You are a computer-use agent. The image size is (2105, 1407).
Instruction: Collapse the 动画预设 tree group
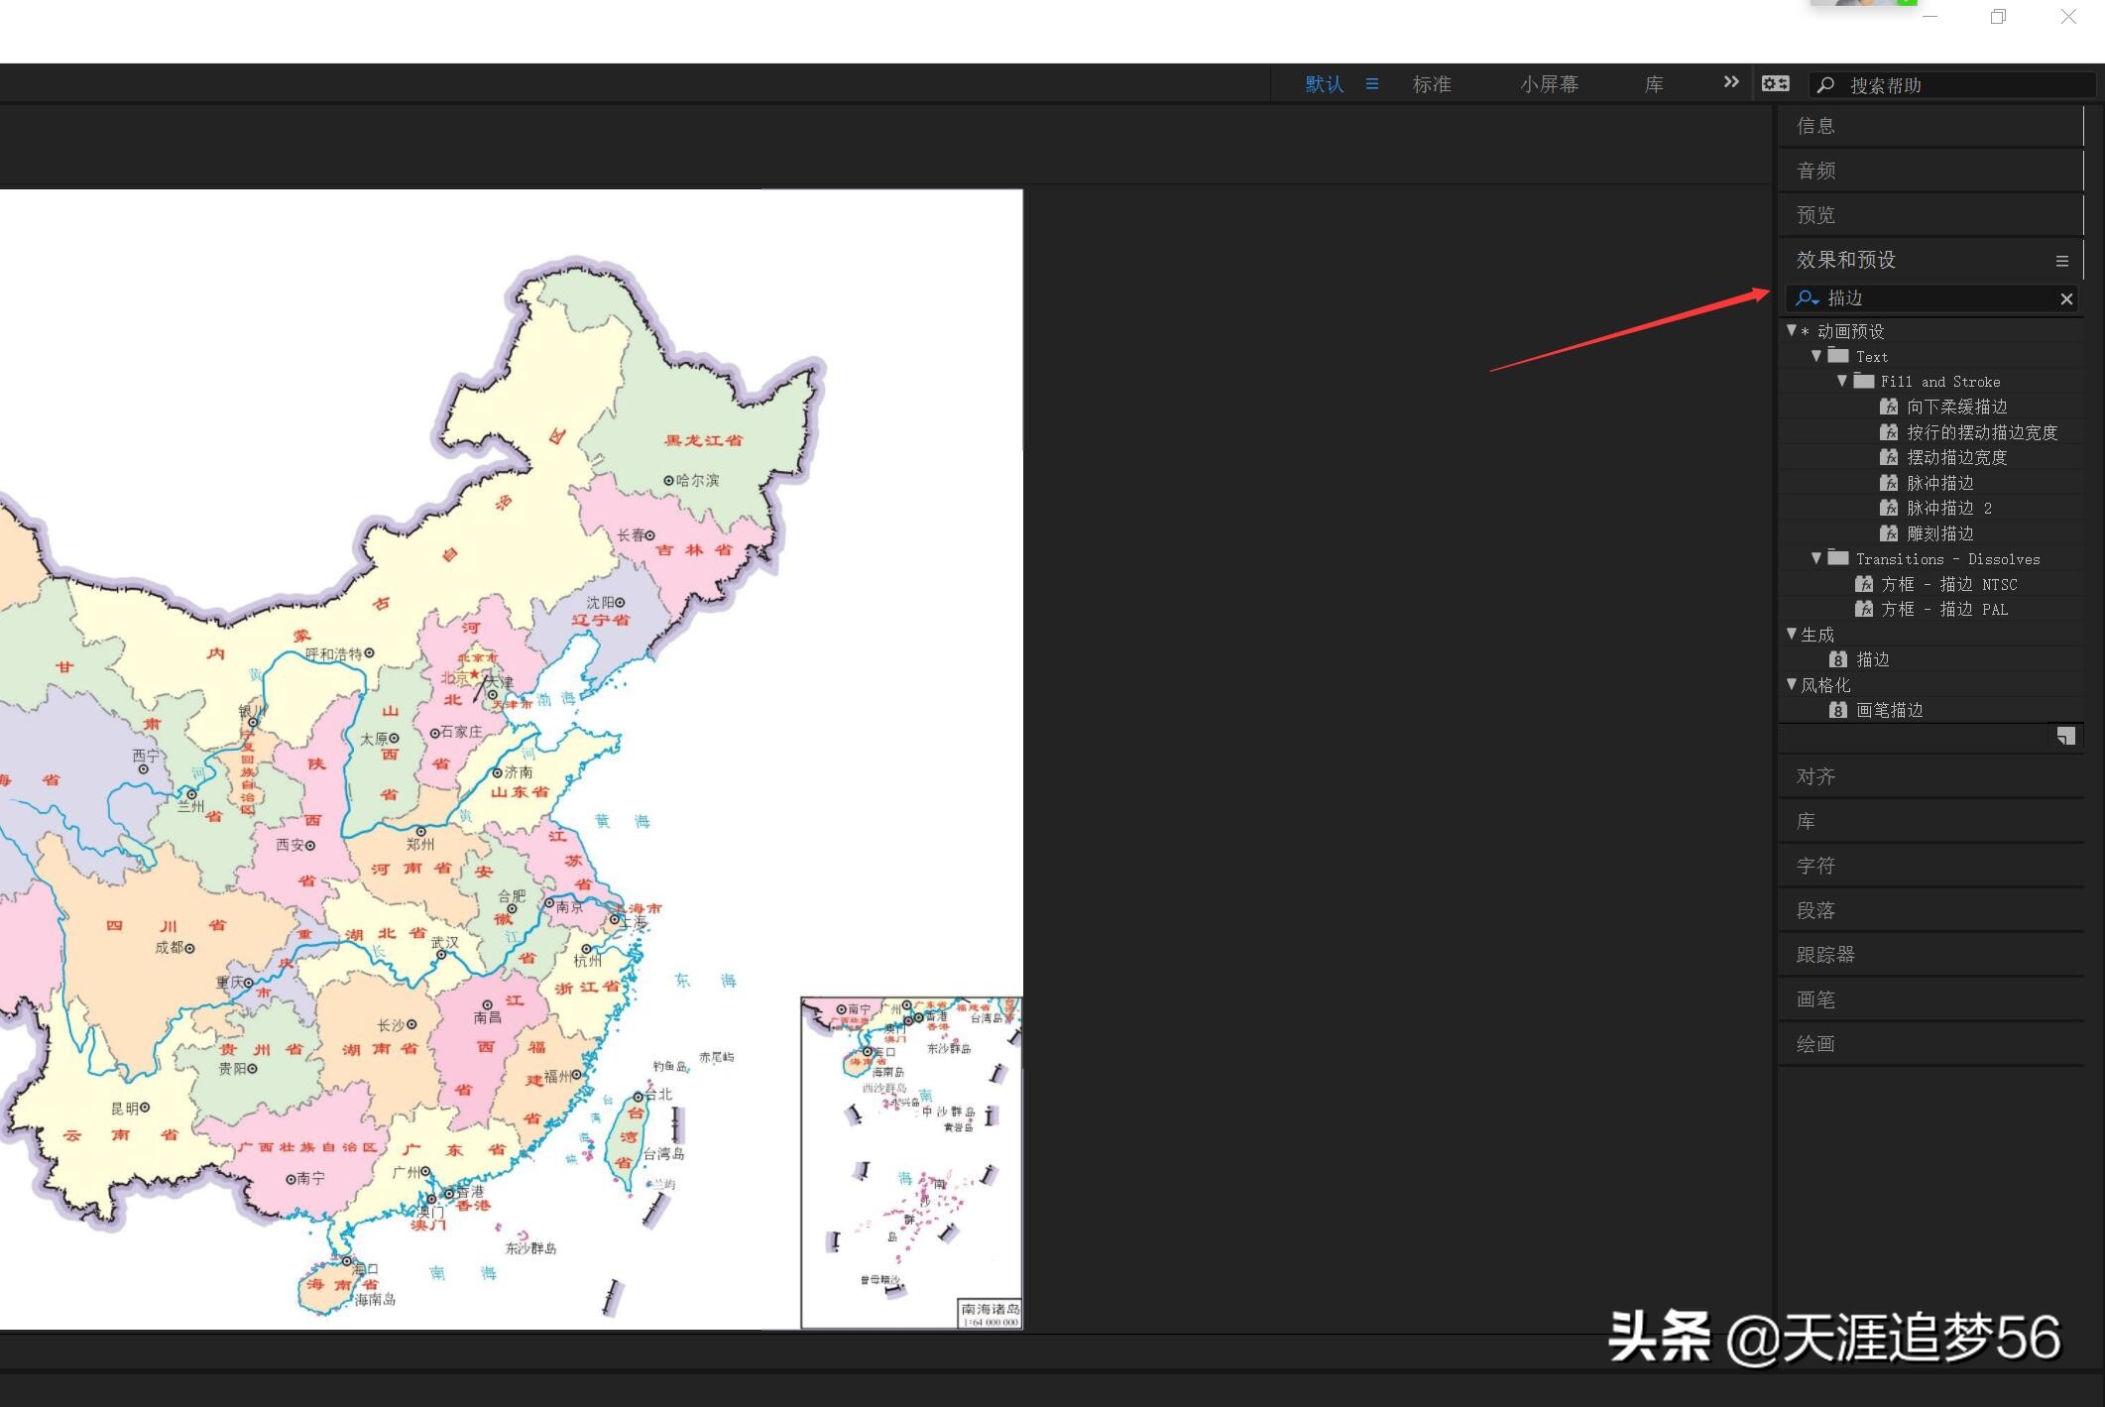click(1792, 330)
